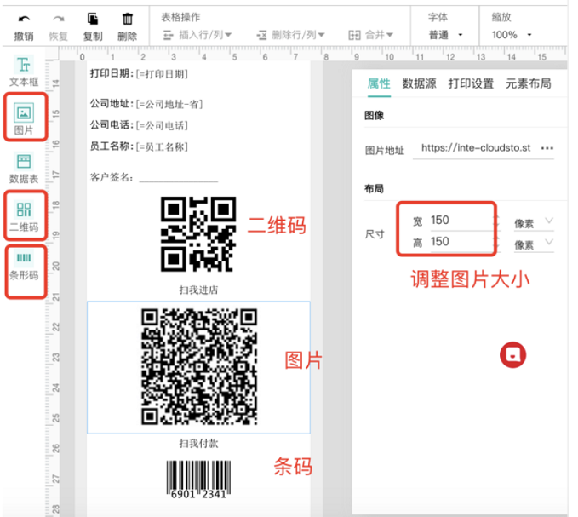Select the 图片 image tool
This screenshot has width=578, height=517.
pyautogui.click(x=25, y=118)
